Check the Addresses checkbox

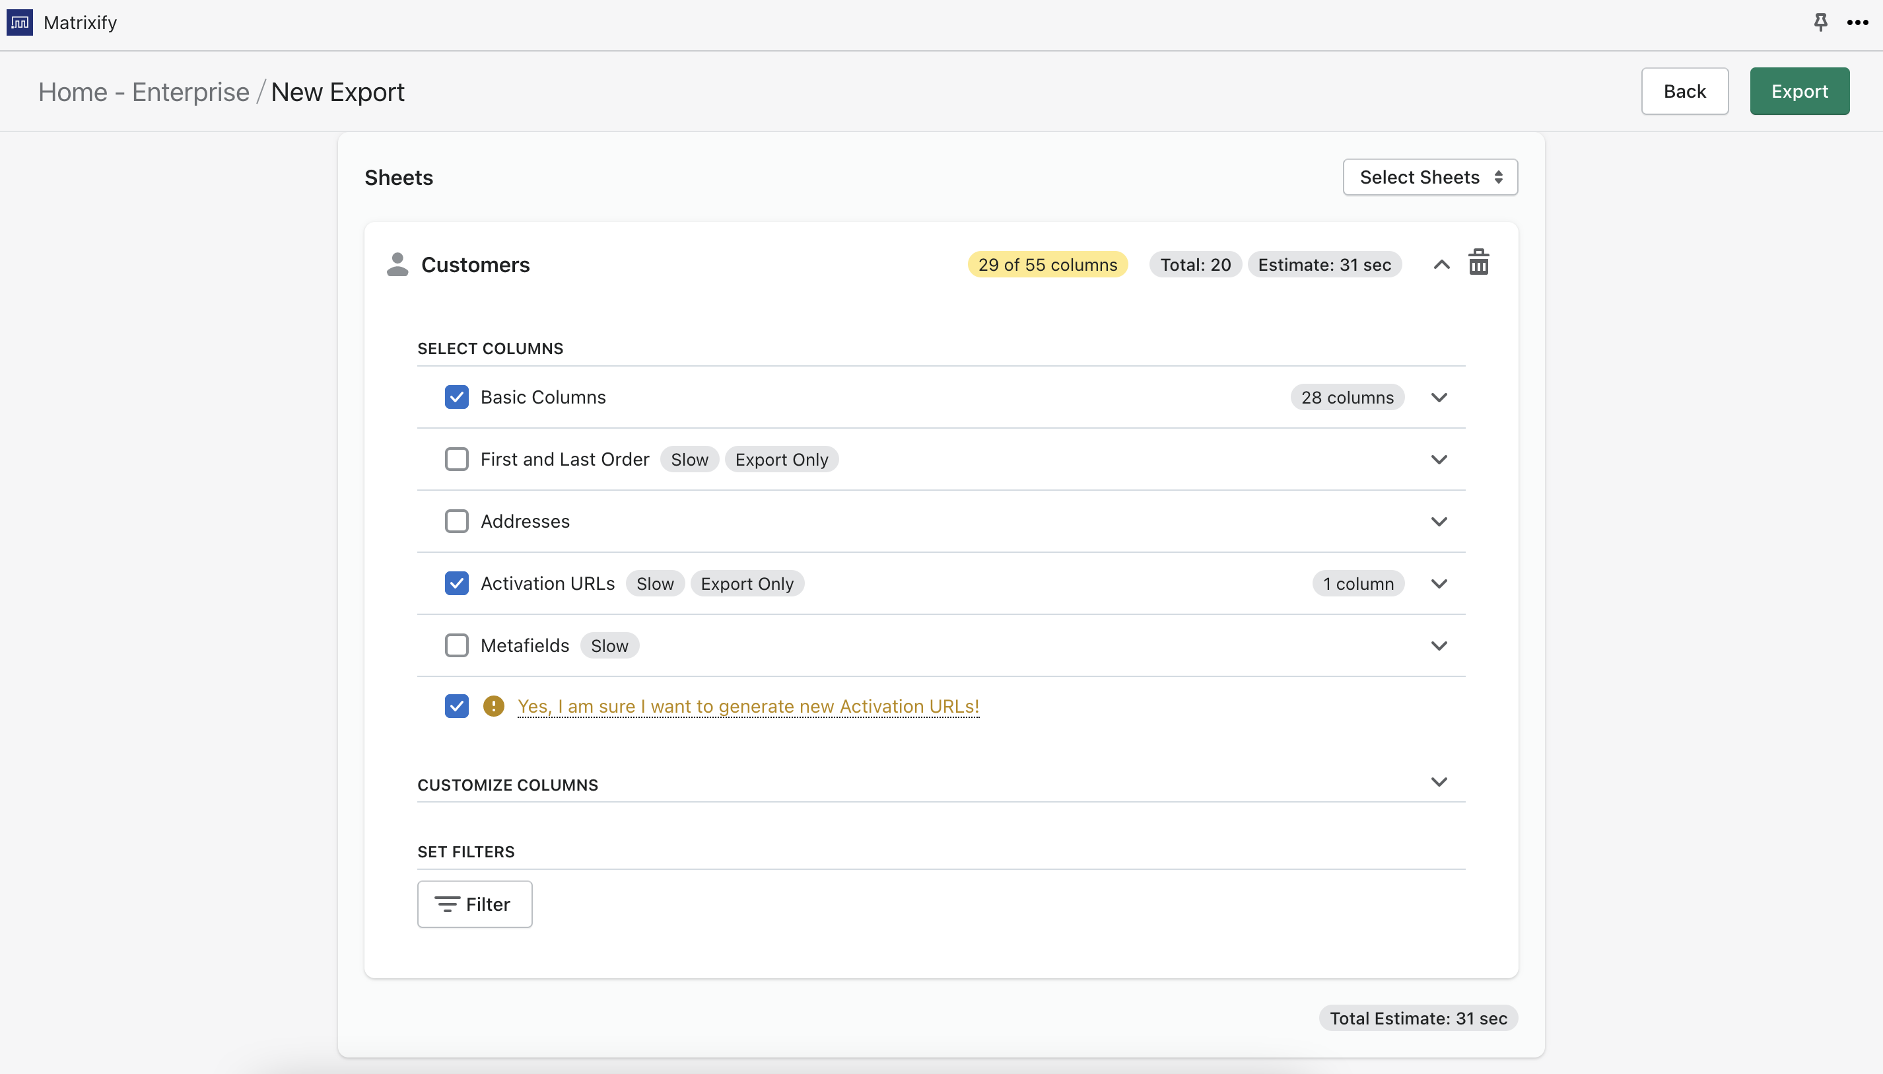pyautogui.click(x=456, y=520)
